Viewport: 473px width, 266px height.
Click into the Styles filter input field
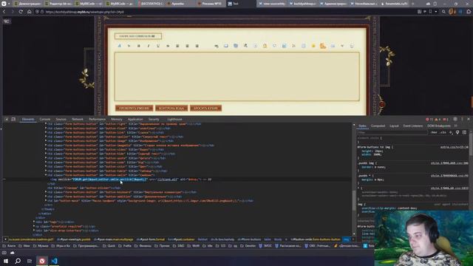pyautogui.click(x=392, y=132)
